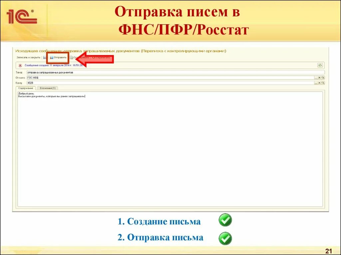Viewport: 341px width, 255px height.
Task: Clear the Кому field with X
Action: coord(319,83)
